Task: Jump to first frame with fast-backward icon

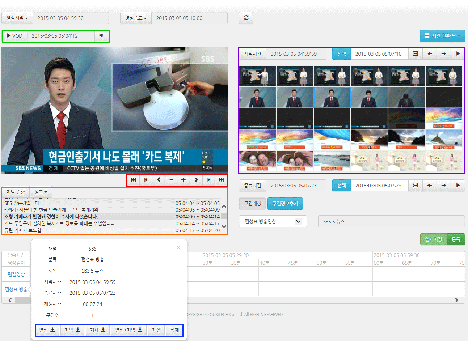Action: click(x=134, y=180)
